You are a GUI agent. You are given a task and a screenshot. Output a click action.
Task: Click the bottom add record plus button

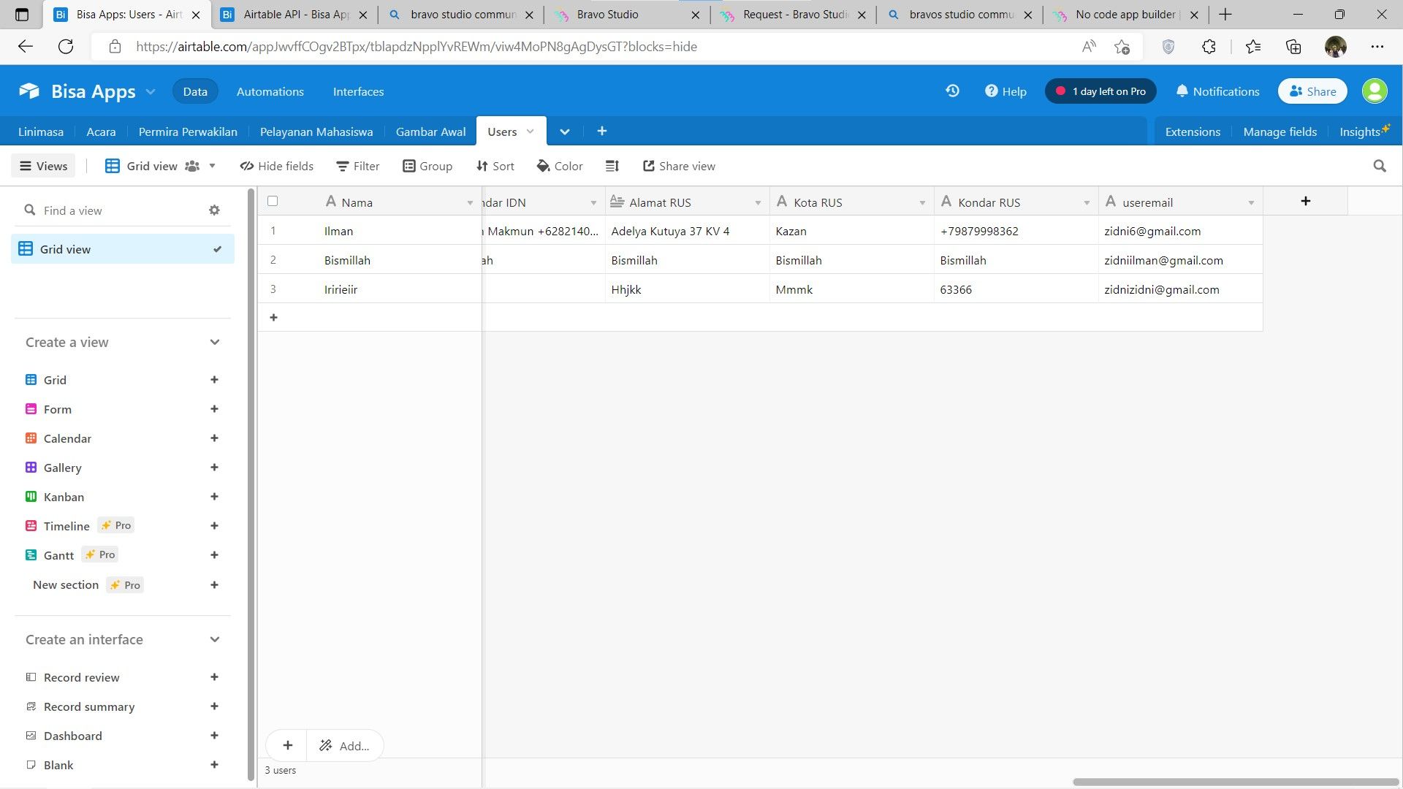click(288, 745)
